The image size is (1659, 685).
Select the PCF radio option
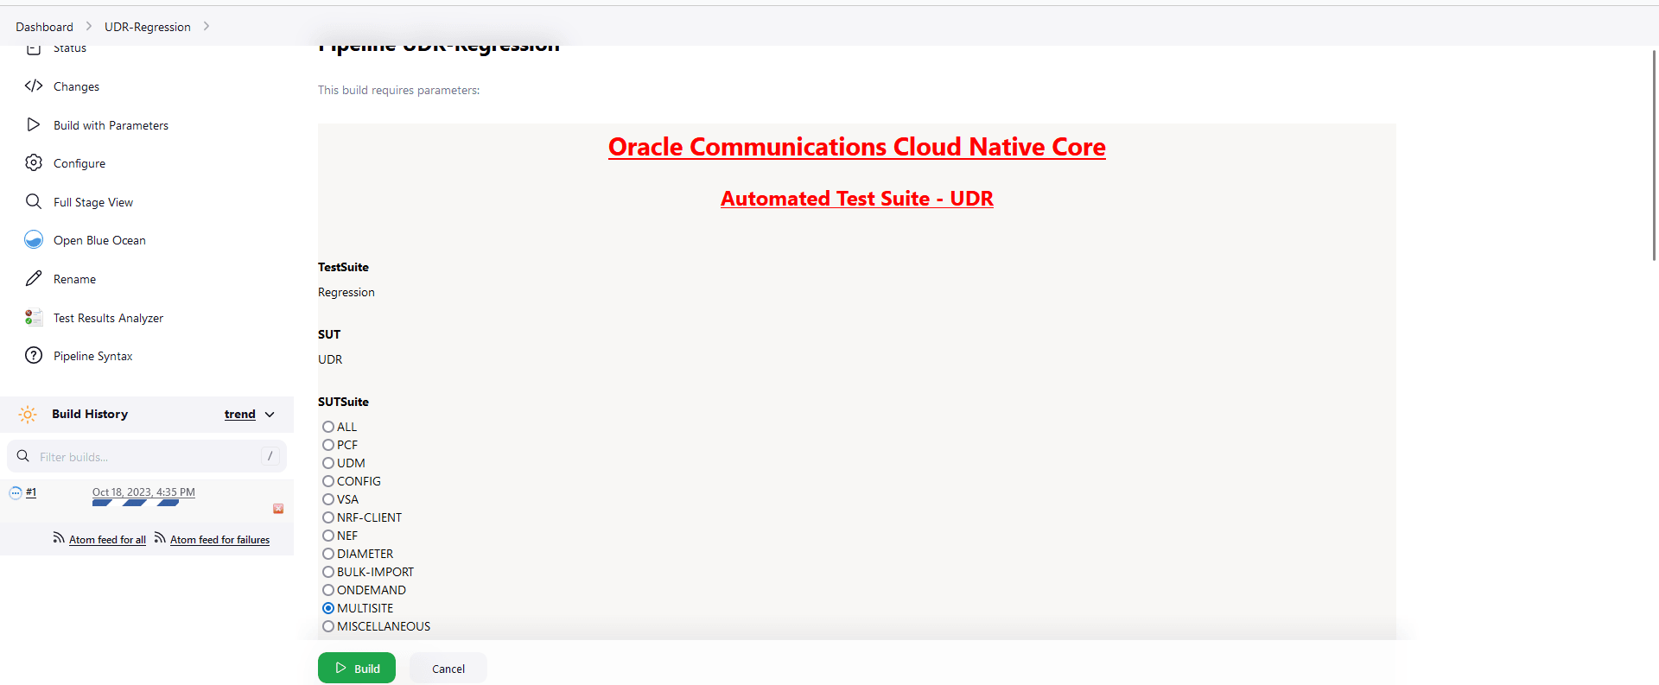[328, 445]
